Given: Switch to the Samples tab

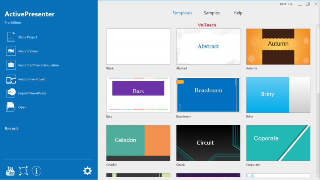Looking at the screenshot, I should click(x=212, y=13).
